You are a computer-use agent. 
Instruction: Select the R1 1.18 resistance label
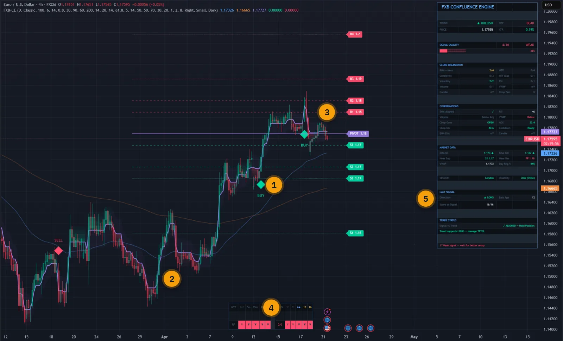point(355,112)
